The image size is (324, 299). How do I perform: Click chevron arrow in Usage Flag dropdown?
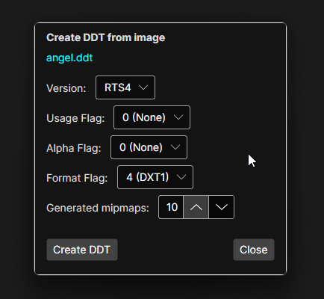coord(178,117)
